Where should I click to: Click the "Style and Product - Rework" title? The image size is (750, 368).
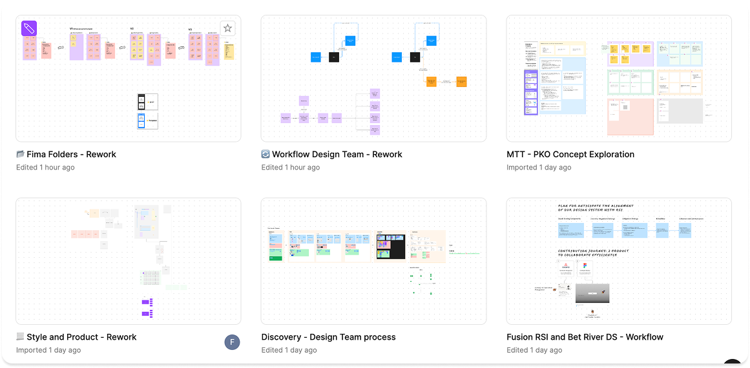(81, 337)
